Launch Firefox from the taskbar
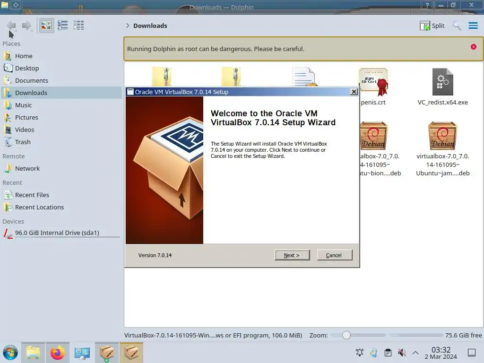484x363 pixels. pyautogui.click(x=57, y=353)
